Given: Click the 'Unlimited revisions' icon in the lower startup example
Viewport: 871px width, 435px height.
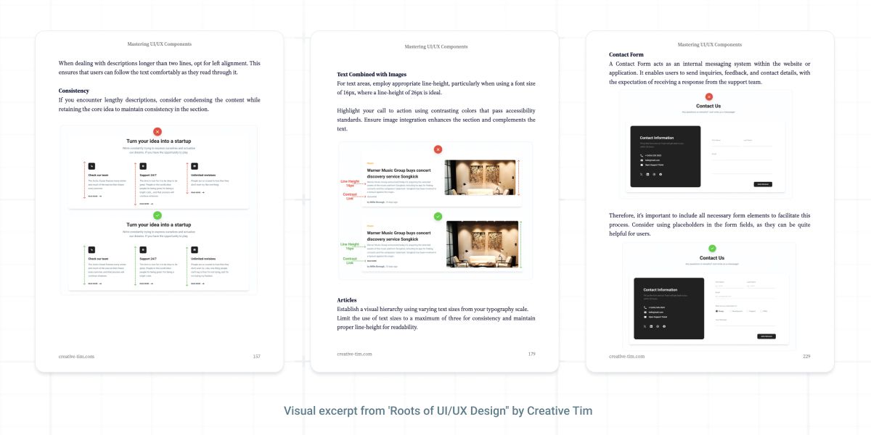Looking at the screenshot, I should [x=195, y=250].
